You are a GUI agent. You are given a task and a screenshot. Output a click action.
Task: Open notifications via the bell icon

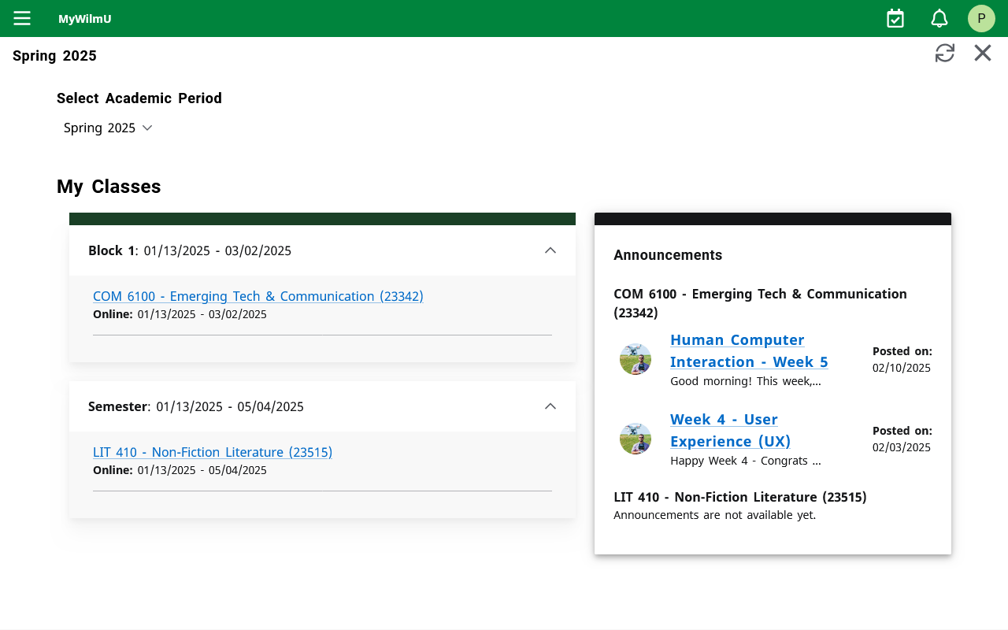pyautogui.click(x=938, y=17)
